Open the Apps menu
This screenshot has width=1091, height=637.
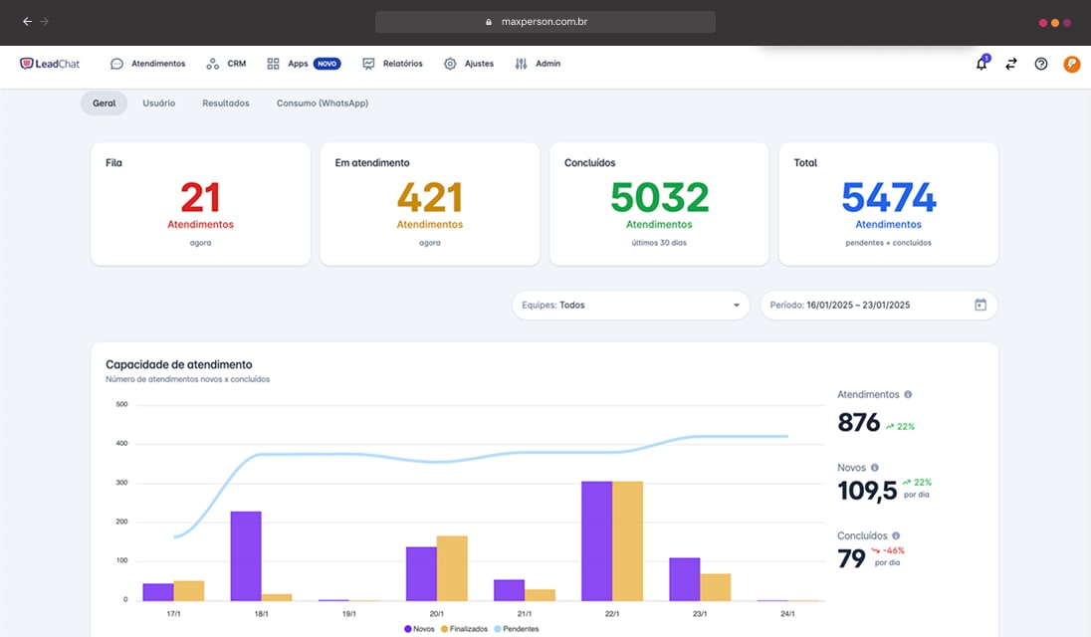297,64
